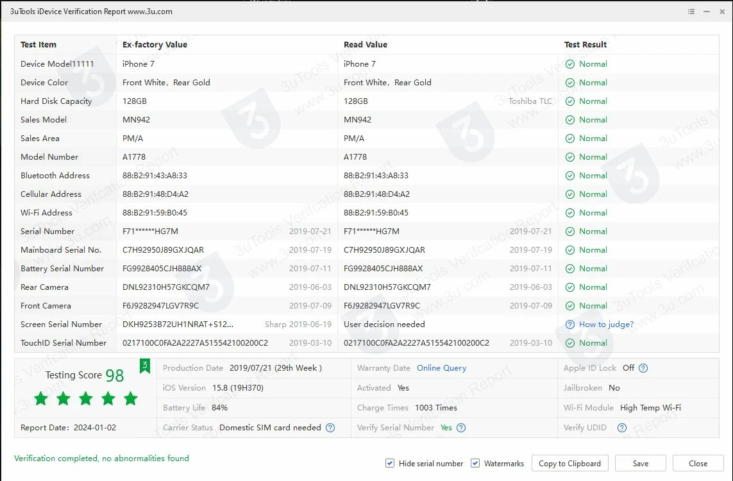The width and height of the screenshot is (733, 481).
Task: Select the Read Value Wi-Fi address "88:B2:91:59:B0:45"
Action: click(x=376, y=213)
